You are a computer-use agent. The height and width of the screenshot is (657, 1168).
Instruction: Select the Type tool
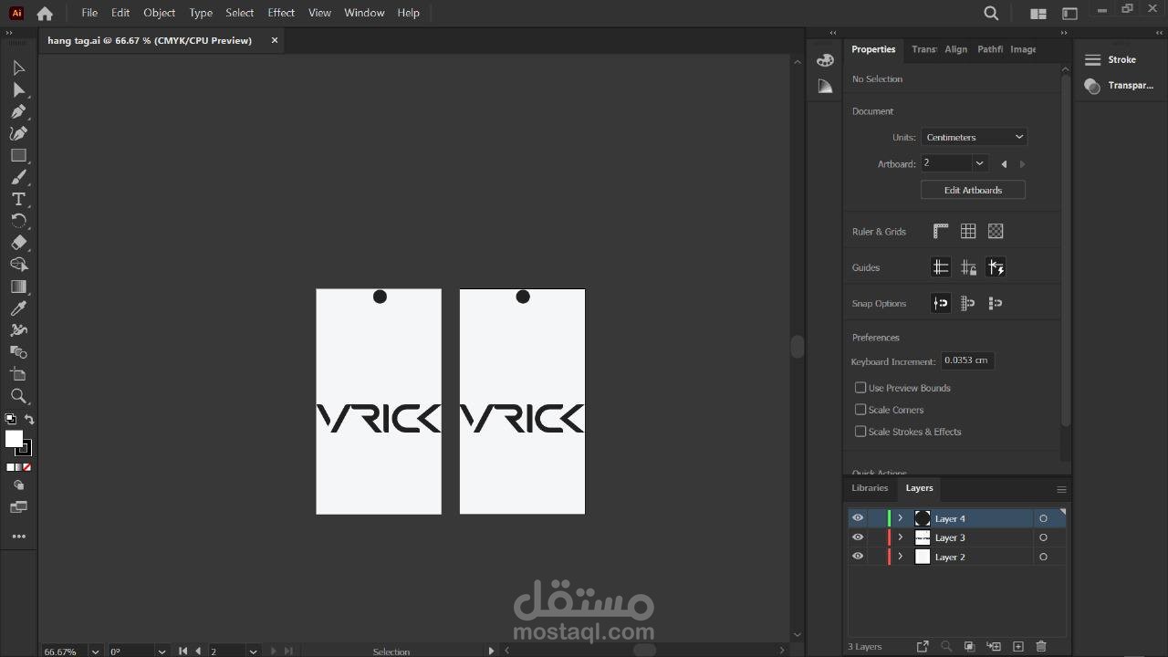click(18, 199)
